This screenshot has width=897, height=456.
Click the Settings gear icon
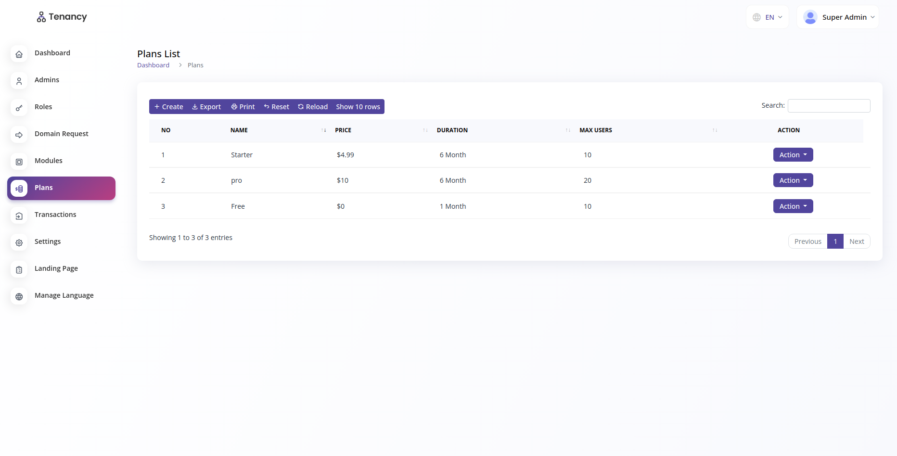19,243
